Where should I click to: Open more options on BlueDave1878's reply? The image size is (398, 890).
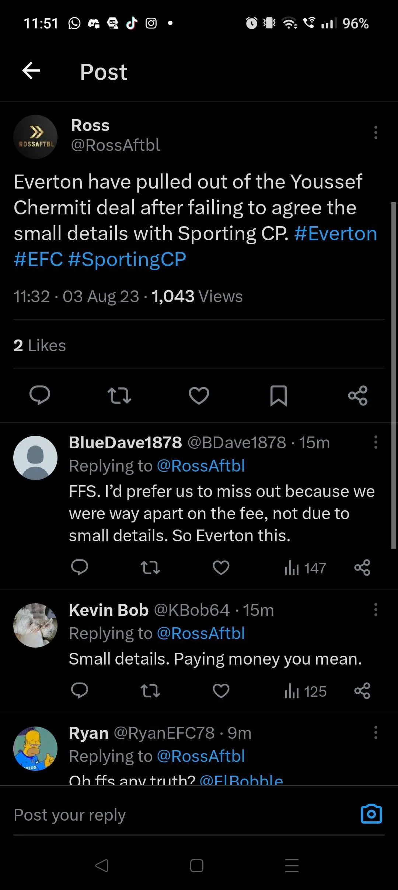(376, 442)
